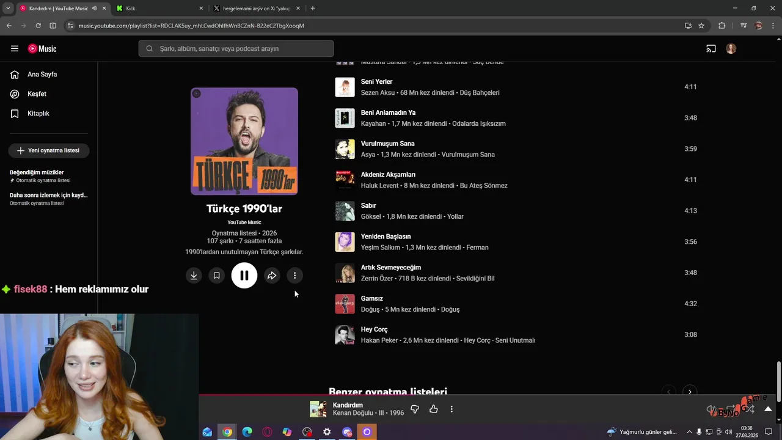Viewport: 782px width, 440px height.
Task: Expand the player with the up arrow
Action: point(768,409)
